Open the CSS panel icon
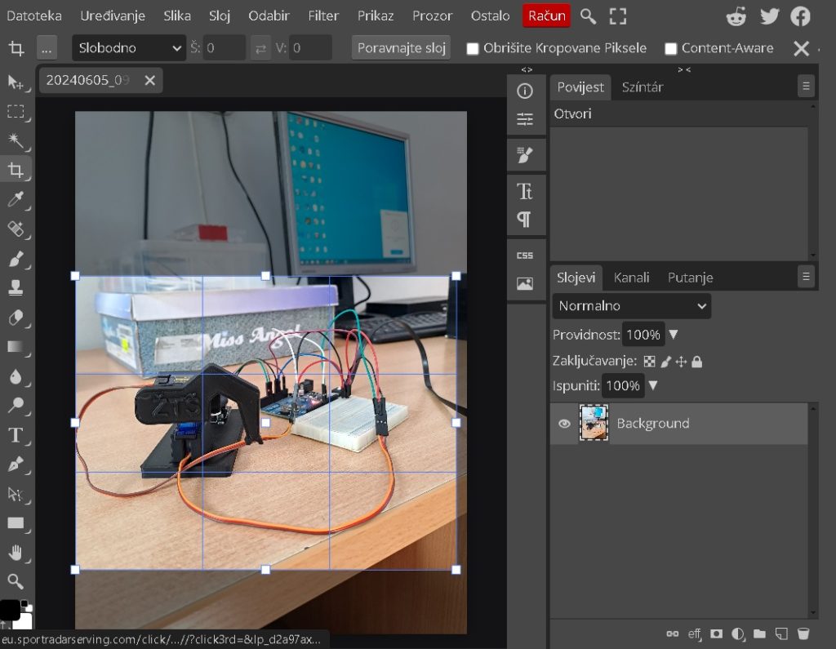The image size is (836, 649). (525, 255)
